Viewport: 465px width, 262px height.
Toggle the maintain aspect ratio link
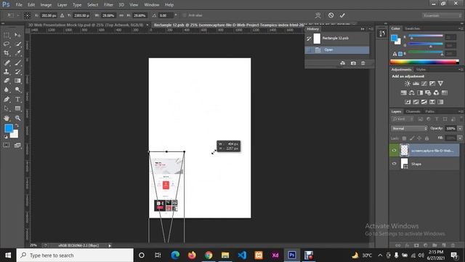click(121, 15)
